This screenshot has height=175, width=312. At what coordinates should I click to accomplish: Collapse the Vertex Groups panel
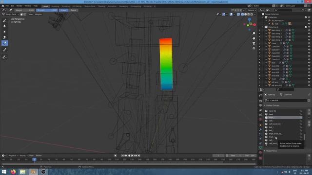pyautogui.click(x=265, y=105)
